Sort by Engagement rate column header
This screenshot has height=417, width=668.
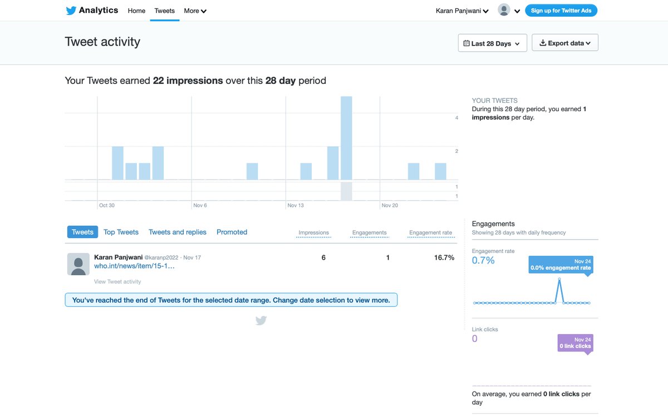pyautogui.click(x=430, y=233)
